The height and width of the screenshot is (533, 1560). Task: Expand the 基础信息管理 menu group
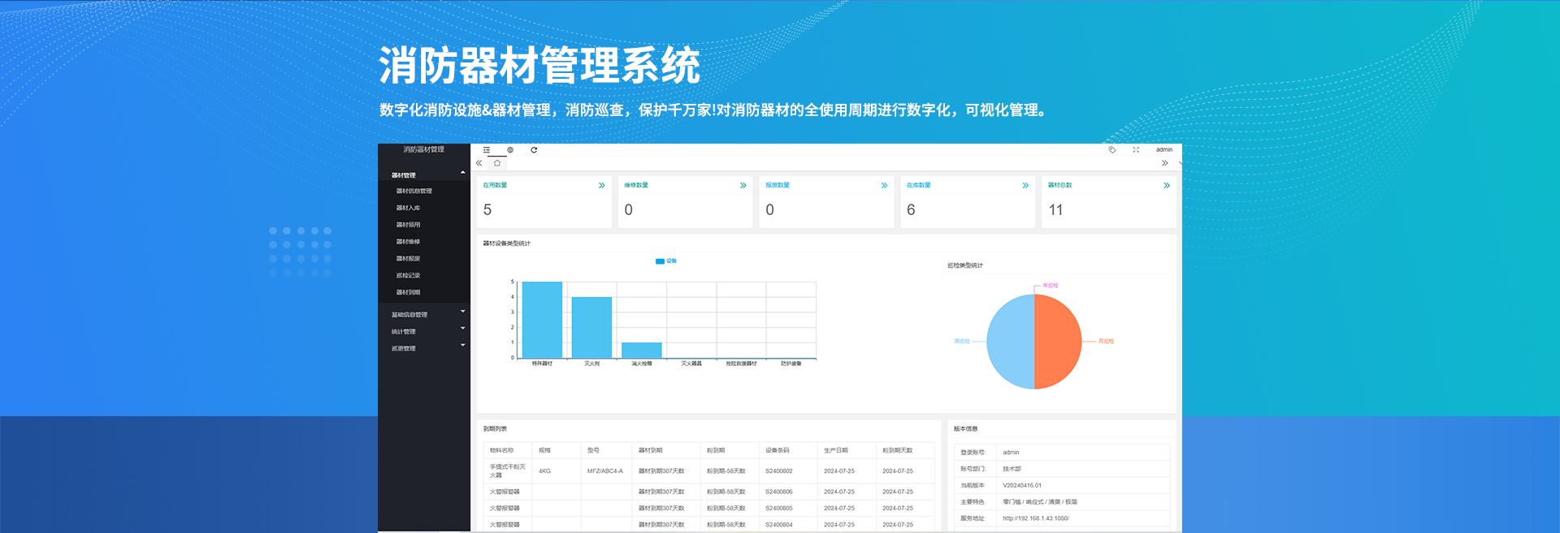(x=426, y=315)
